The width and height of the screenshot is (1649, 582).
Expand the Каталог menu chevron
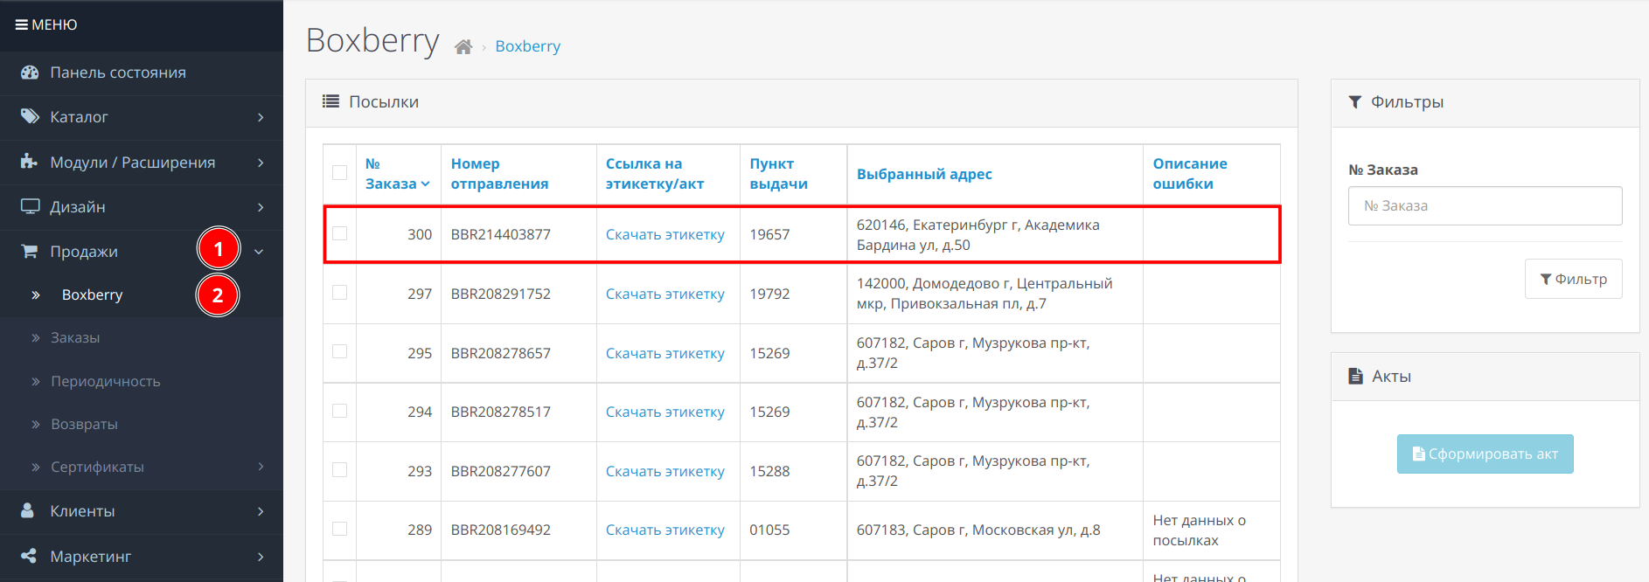(x=261, y=117)
